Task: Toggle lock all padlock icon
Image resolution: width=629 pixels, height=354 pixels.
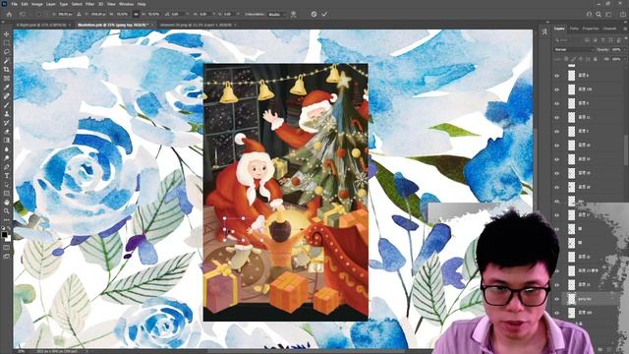Action: pyautogui.click(x=595, y=59)
